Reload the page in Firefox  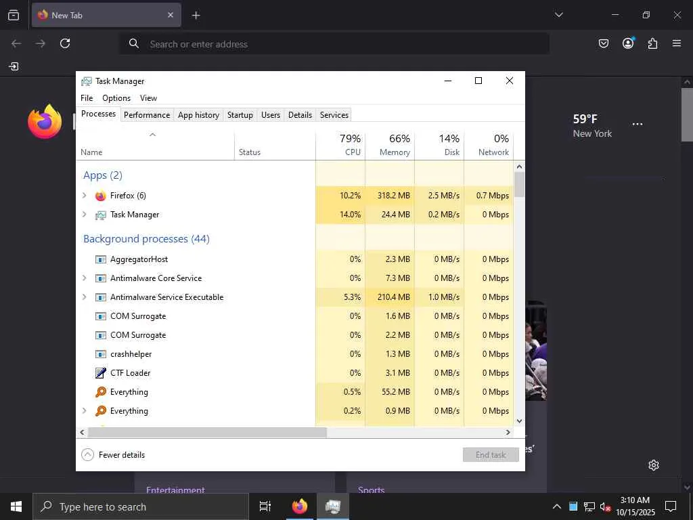[x=65, y=43]
